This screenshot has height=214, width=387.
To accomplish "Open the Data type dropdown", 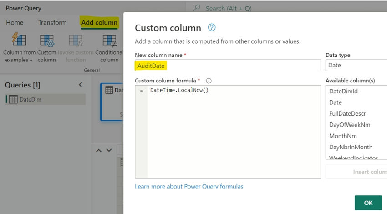I will pos(356,66).
